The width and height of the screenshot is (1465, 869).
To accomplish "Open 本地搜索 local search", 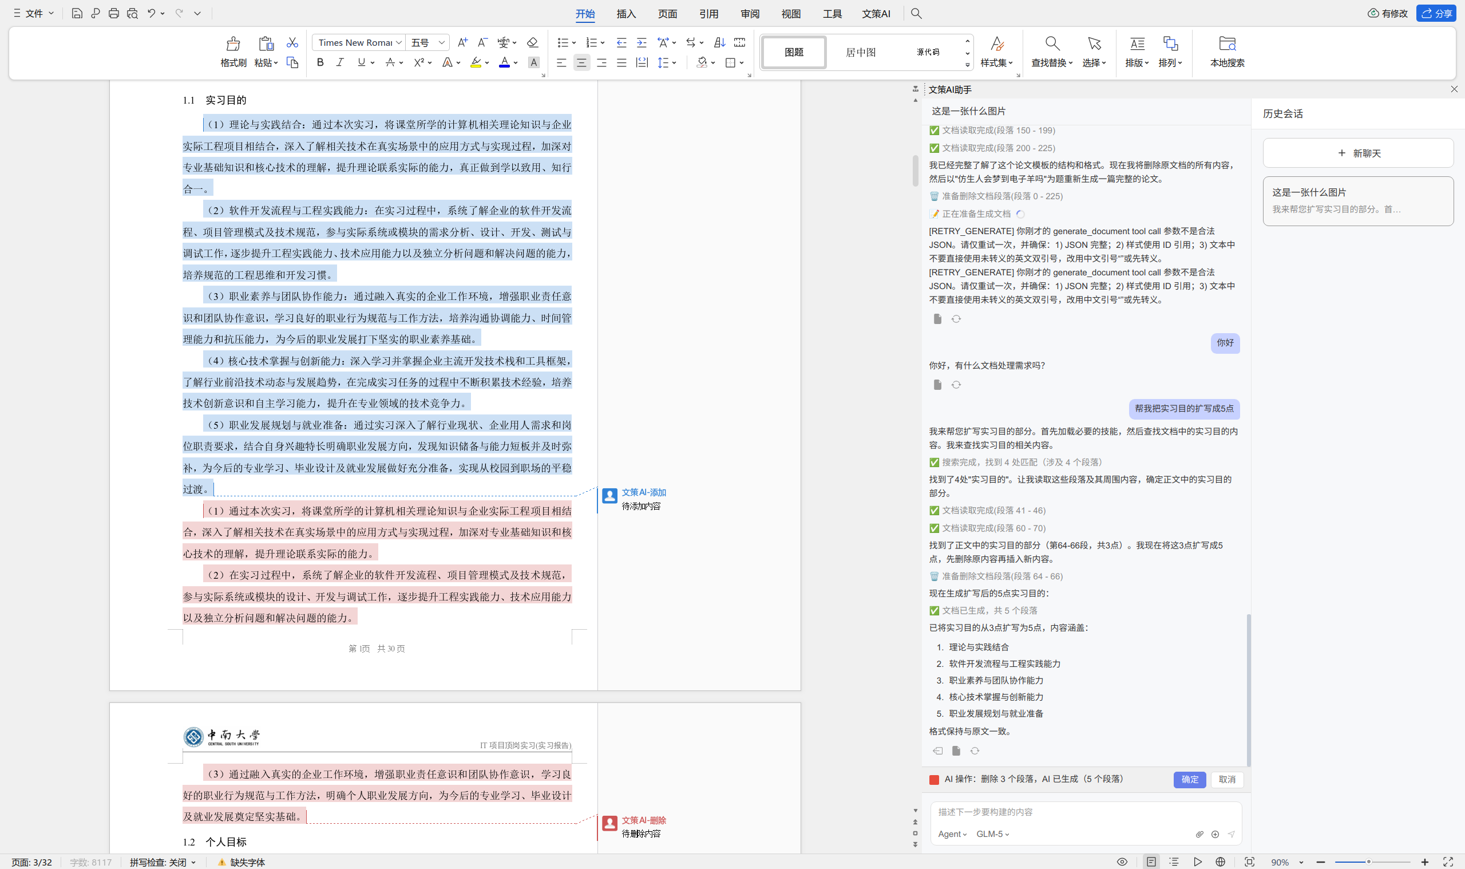I will click(x=1228, y=52).
